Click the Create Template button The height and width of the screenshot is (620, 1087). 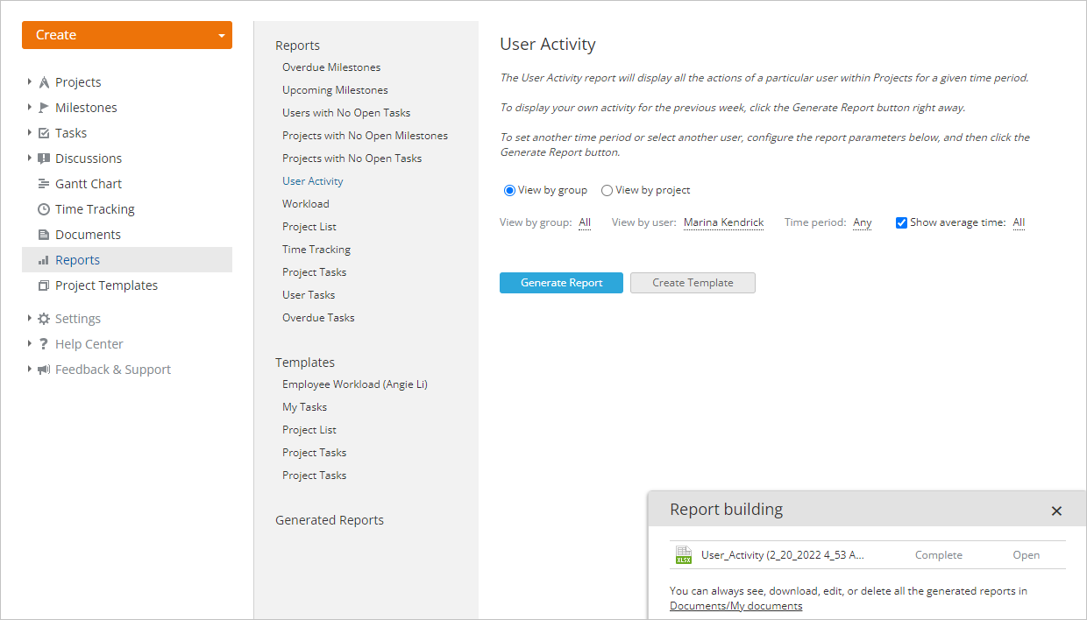click(693, 283)
